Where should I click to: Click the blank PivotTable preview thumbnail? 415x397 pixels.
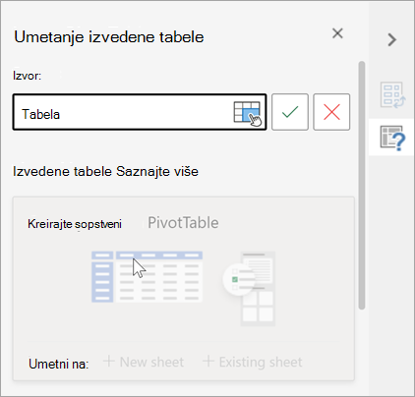(147, 277)
